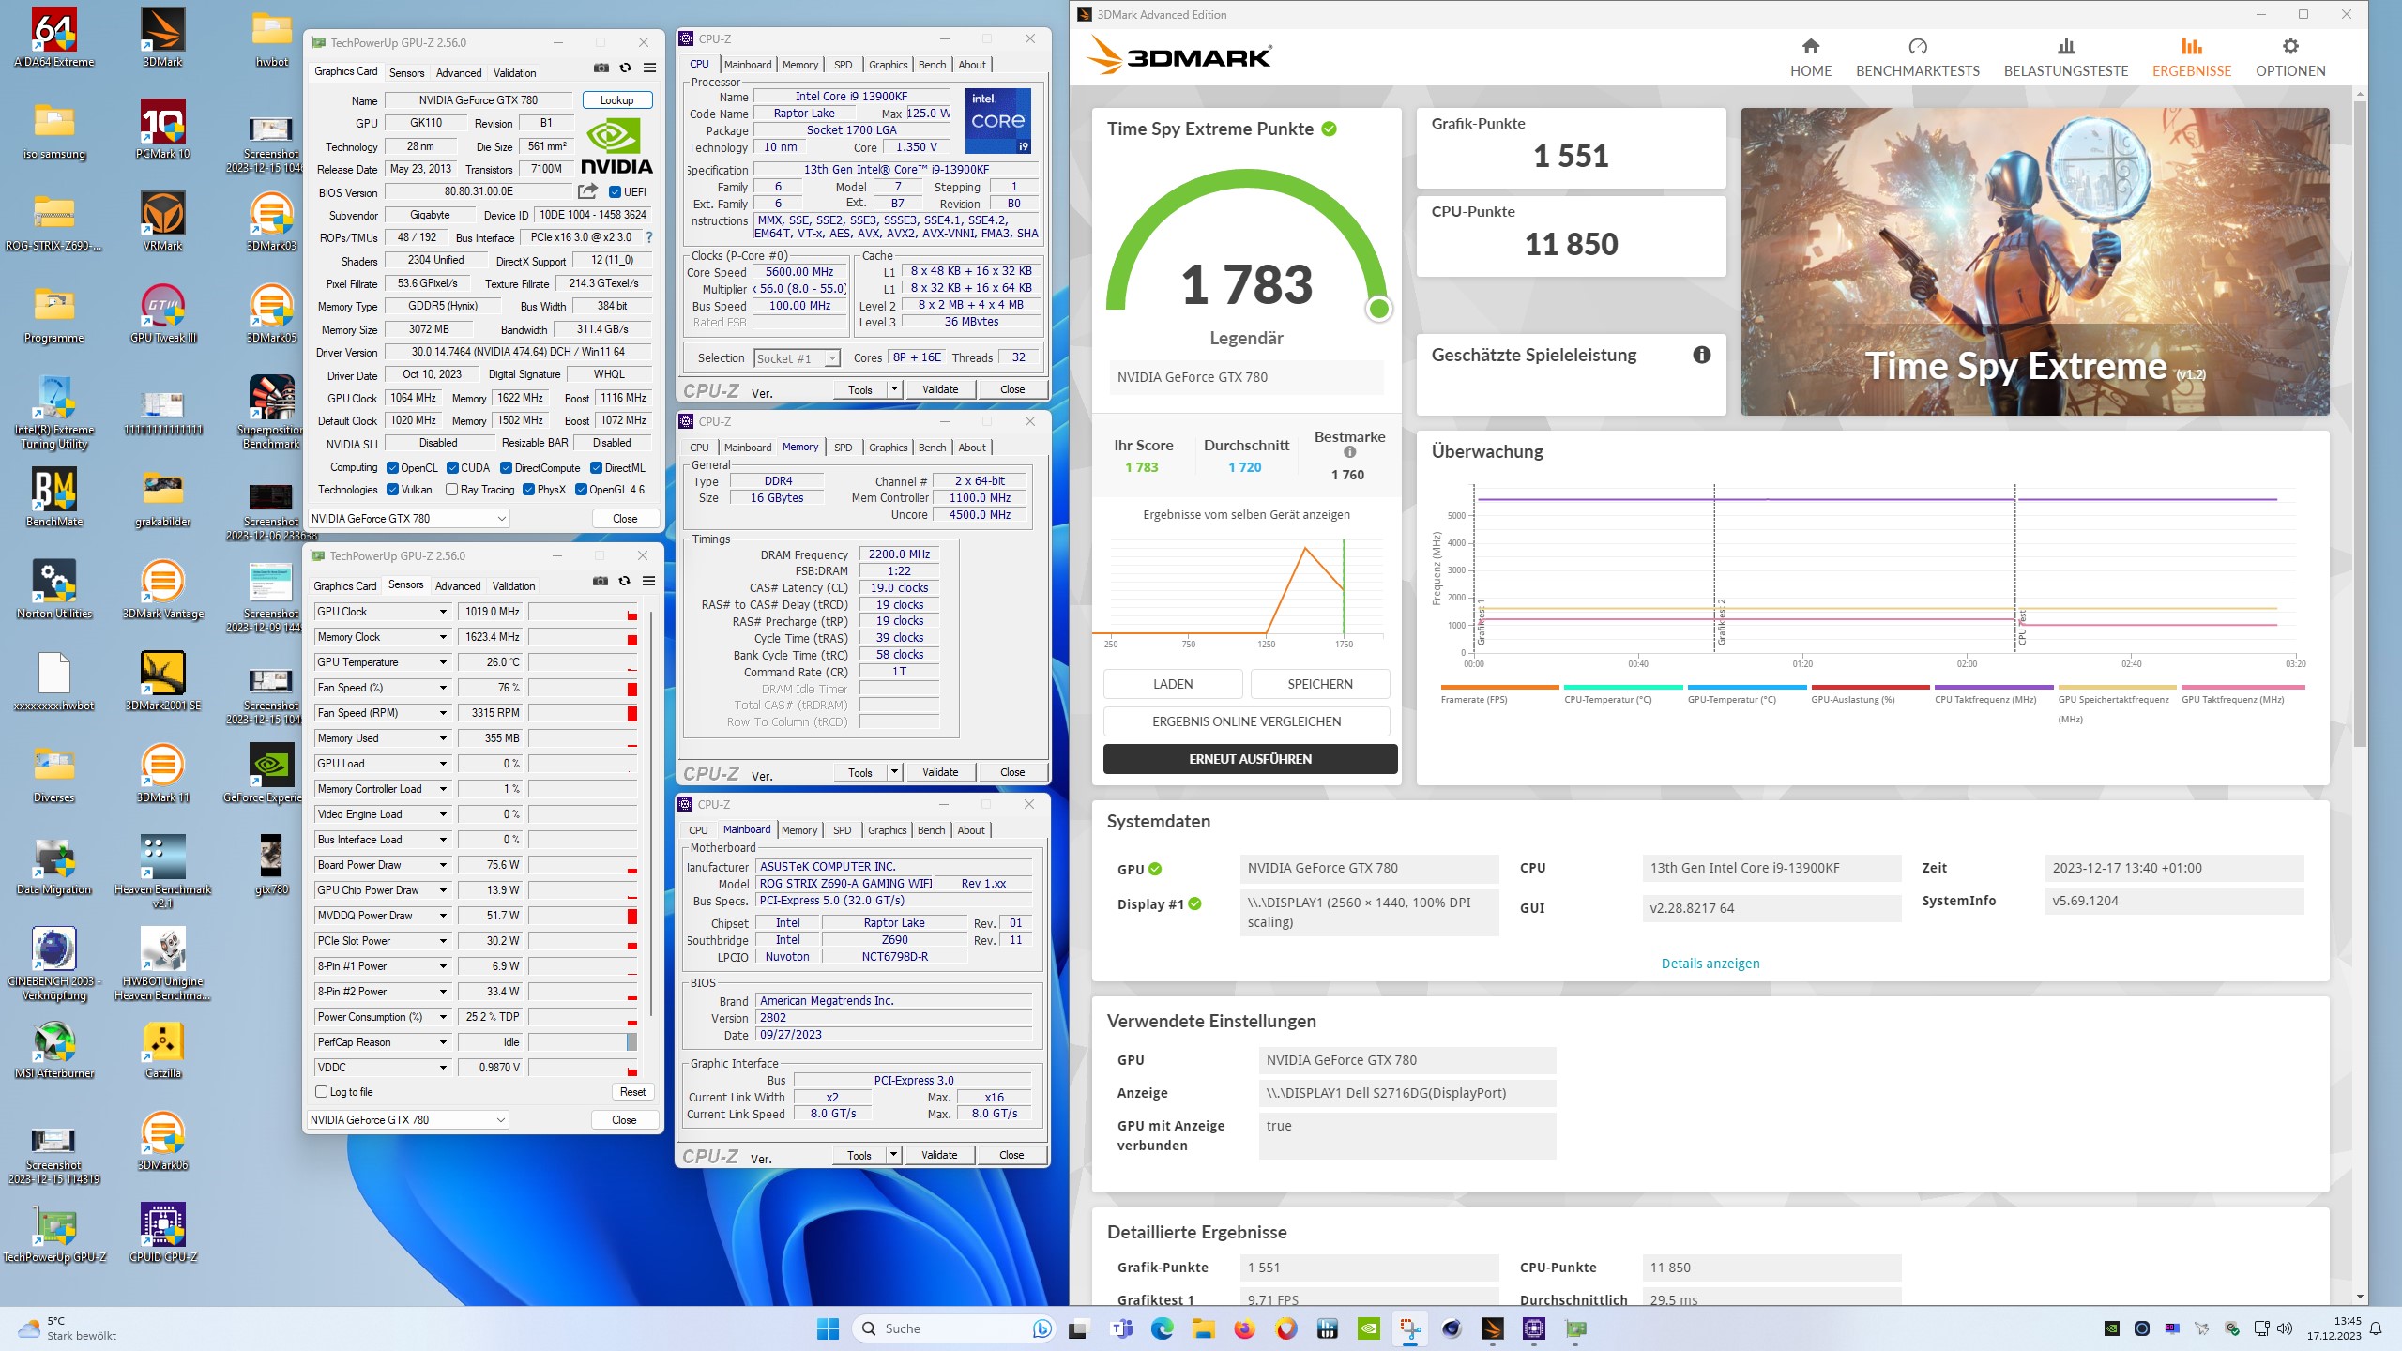
Task: Click Bus Interface question mark in GPU-Z
Action: tap(649, 237)
